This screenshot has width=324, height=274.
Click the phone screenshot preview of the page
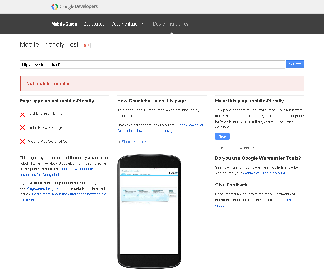point(149,211)
